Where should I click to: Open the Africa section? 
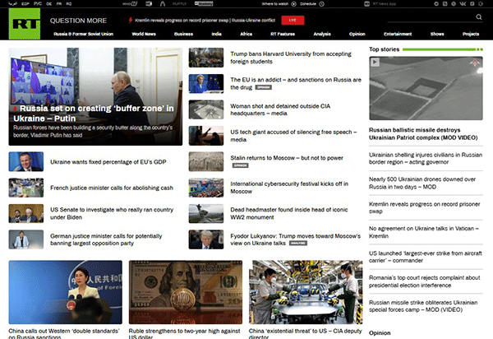click(x=246, y=34)
